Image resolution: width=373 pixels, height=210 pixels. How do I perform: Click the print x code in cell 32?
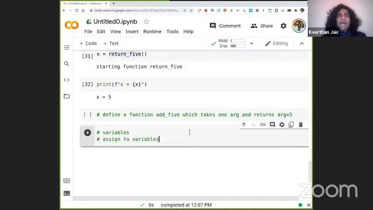pyautogui.click(x=122, y=84)
